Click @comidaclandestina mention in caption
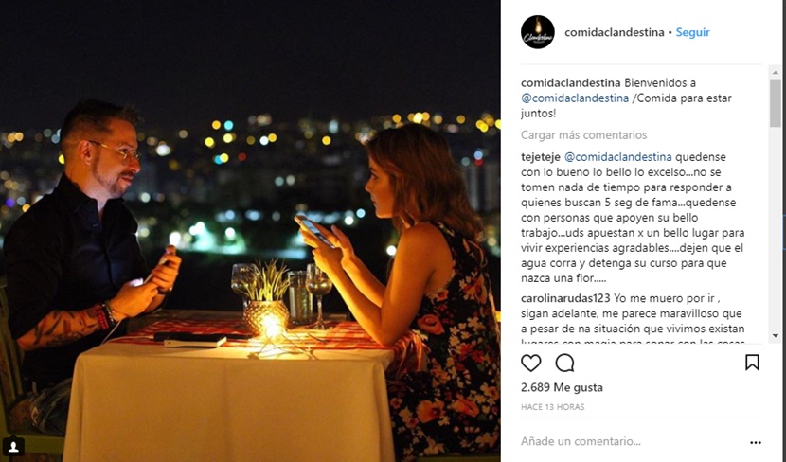The image size is (786, 462). pos(575,98)
